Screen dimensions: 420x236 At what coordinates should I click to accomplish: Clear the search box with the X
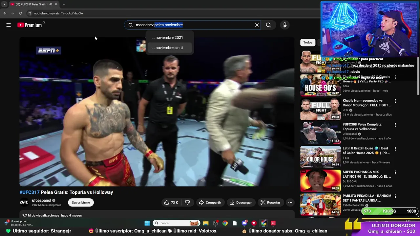257,25
